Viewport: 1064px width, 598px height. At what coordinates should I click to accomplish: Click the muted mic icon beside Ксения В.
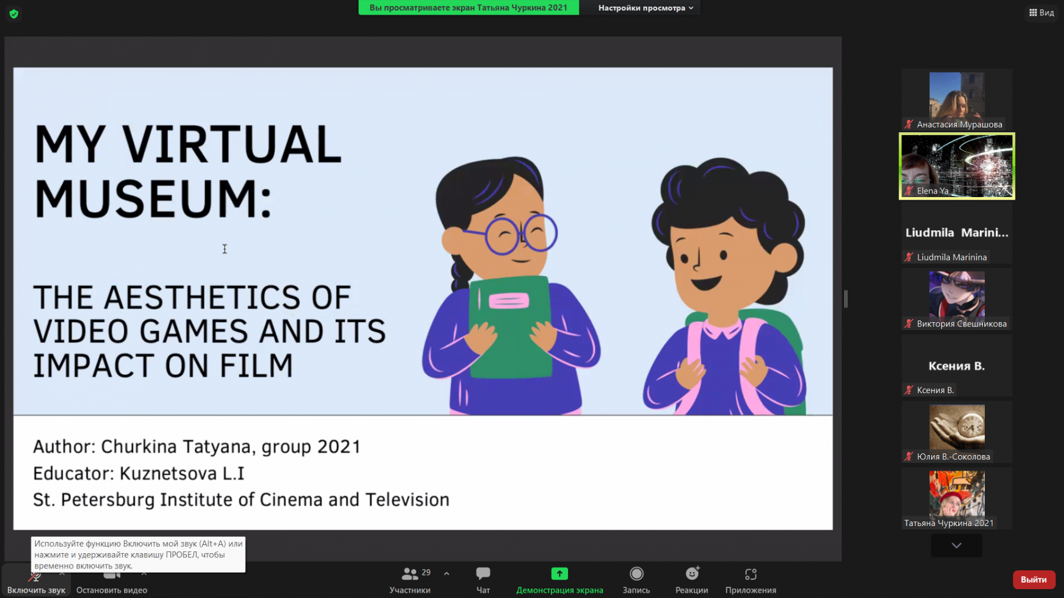coord(909,390)
